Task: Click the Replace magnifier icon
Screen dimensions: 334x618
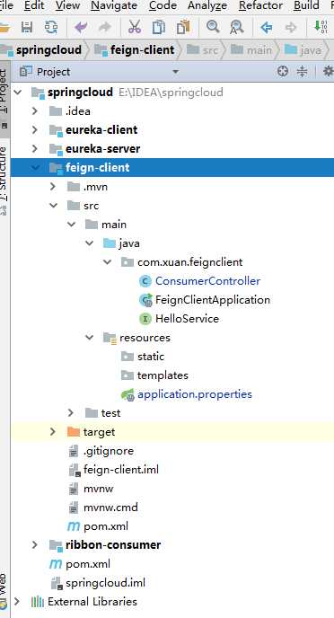Action: 237,27
